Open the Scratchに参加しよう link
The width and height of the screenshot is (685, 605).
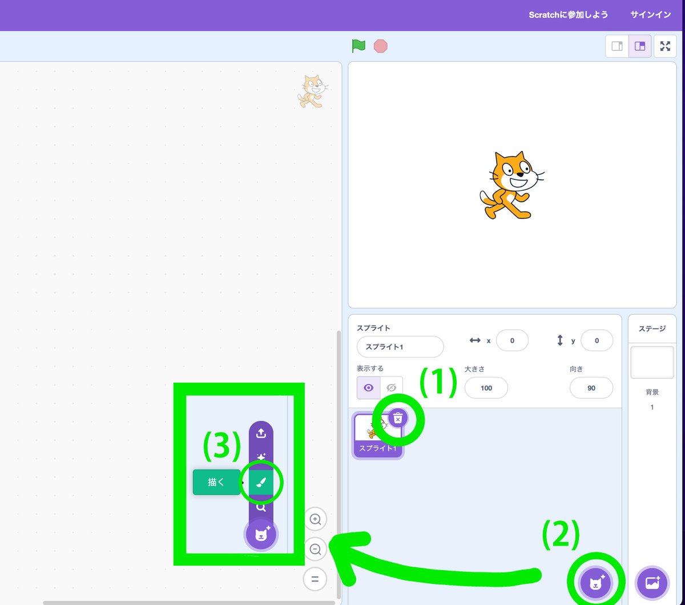568,15
